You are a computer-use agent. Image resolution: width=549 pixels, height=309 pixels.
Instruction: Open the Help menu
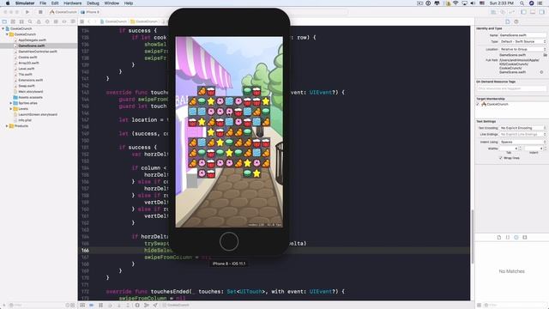tap(129, 3)
